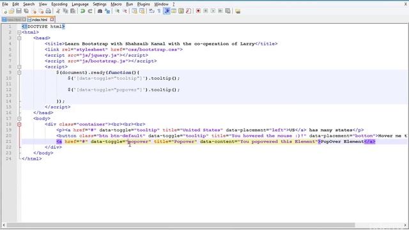Click 'css/bootstrap.css' in the link tag
The image size is (409, 230).
(x=152, y=50)
